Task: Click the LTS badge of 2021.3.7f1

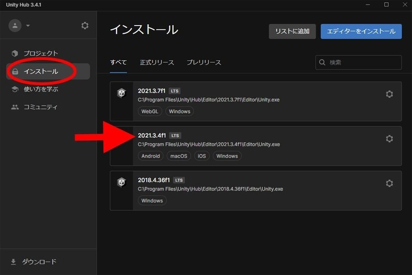Action: (x=174, y=91)
